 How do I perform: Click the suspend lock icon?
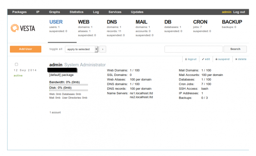point(216,59)
